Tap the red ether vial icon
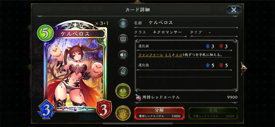The width and height of the screenshot is (275, 127). [138, 97]
